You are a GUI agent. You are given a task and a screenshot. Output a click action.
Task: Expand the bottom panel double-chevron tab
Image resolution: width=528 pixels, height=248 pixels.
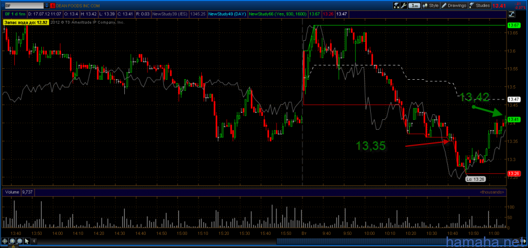coord(13,246)
